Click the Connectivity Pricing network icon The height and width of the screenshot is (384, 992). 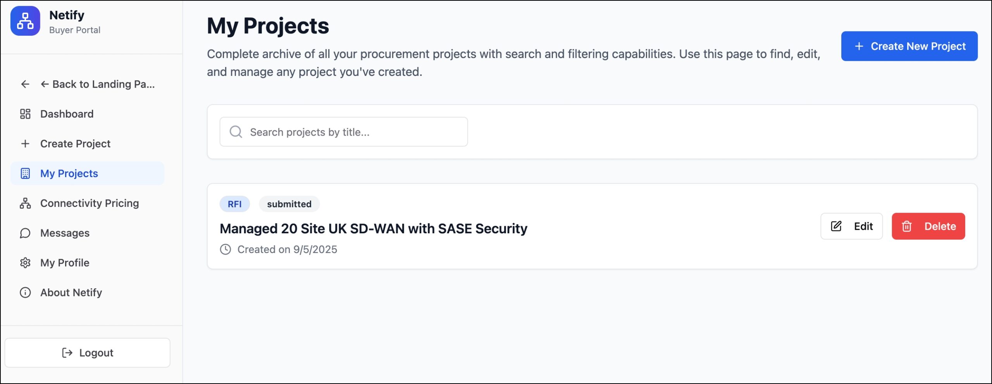25,203
